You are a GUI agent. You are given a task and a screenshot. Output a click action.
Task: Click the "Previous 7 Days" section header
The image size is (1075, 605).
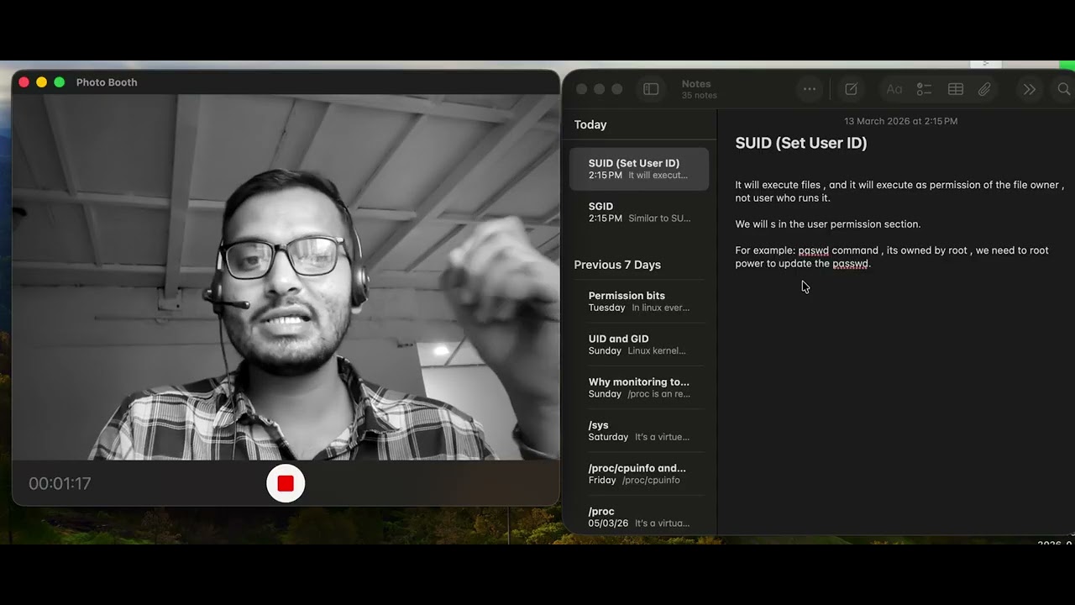(x=617, y=265)
